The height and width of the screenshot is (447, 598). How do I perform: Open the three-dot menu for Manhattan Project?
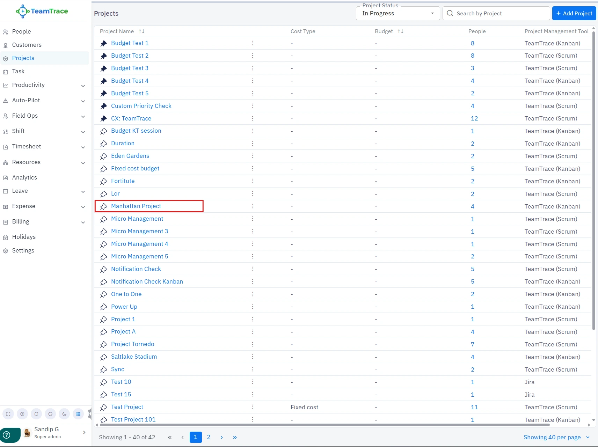(x=253, y=206)
